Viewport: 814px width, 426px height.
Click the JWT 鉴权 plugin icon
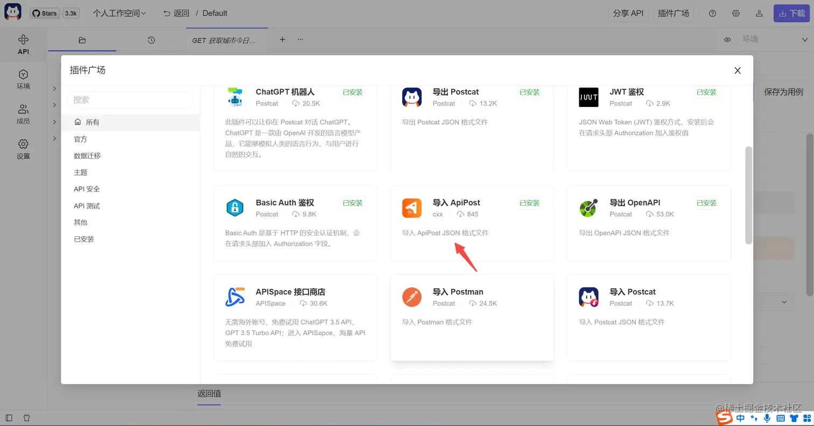click(x=589, y=97)
